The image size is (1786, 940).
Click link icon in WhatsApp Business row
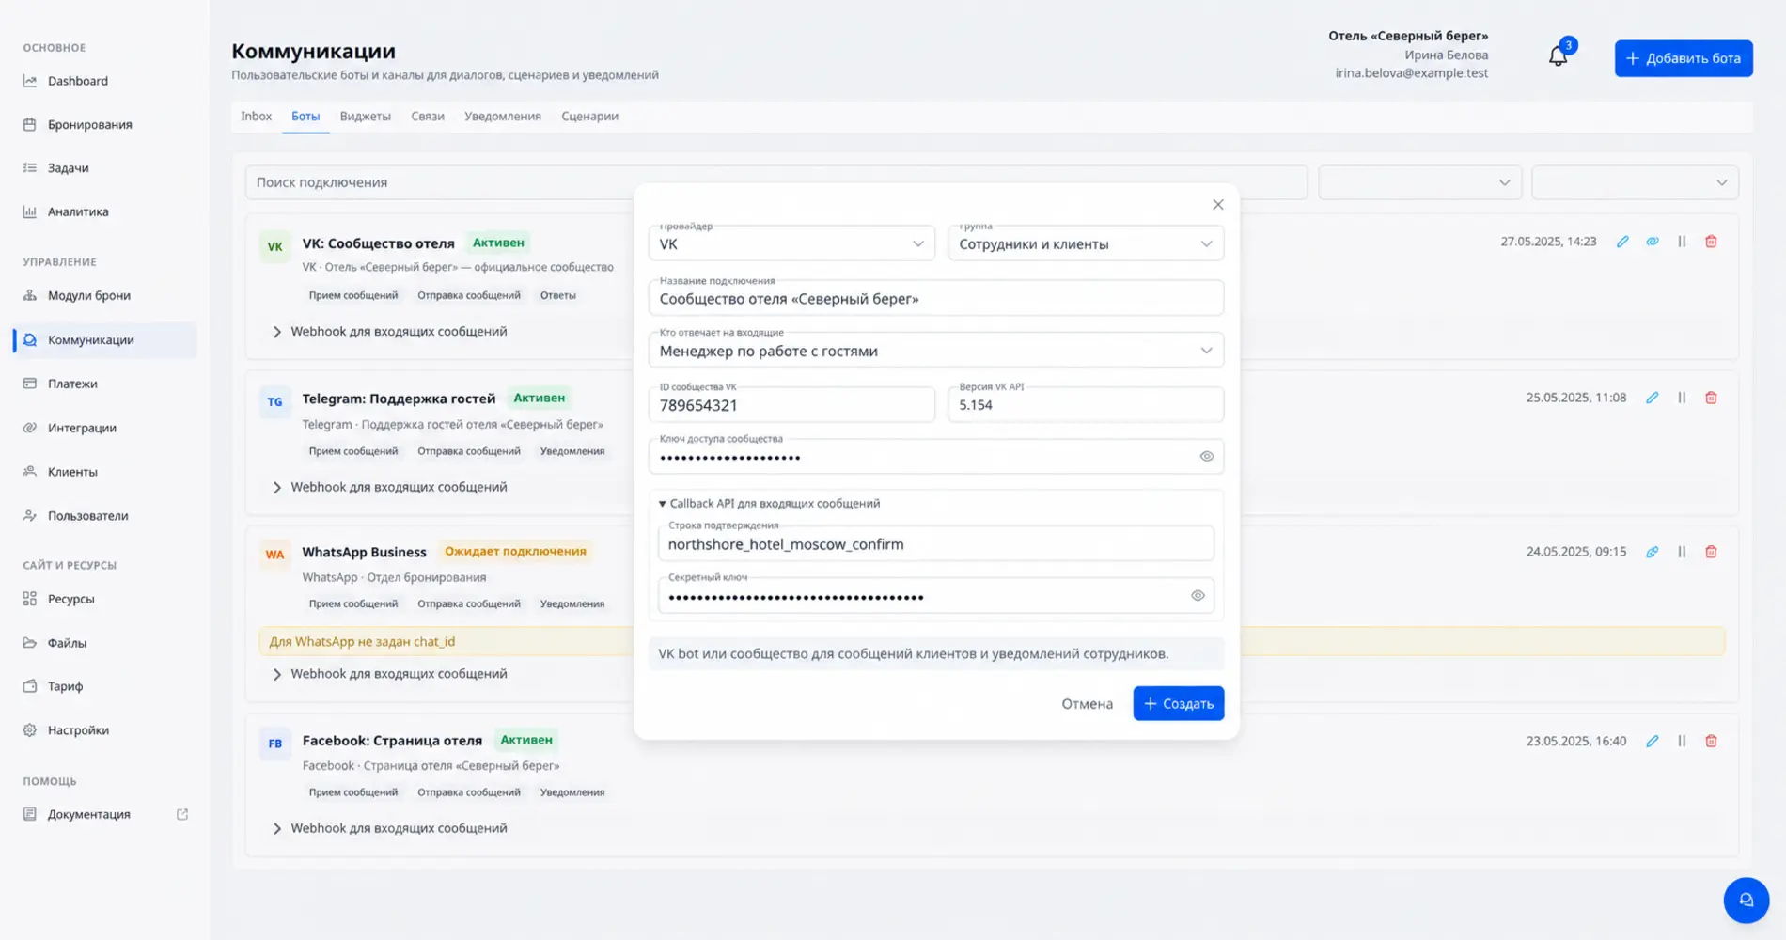[1652, 552]
